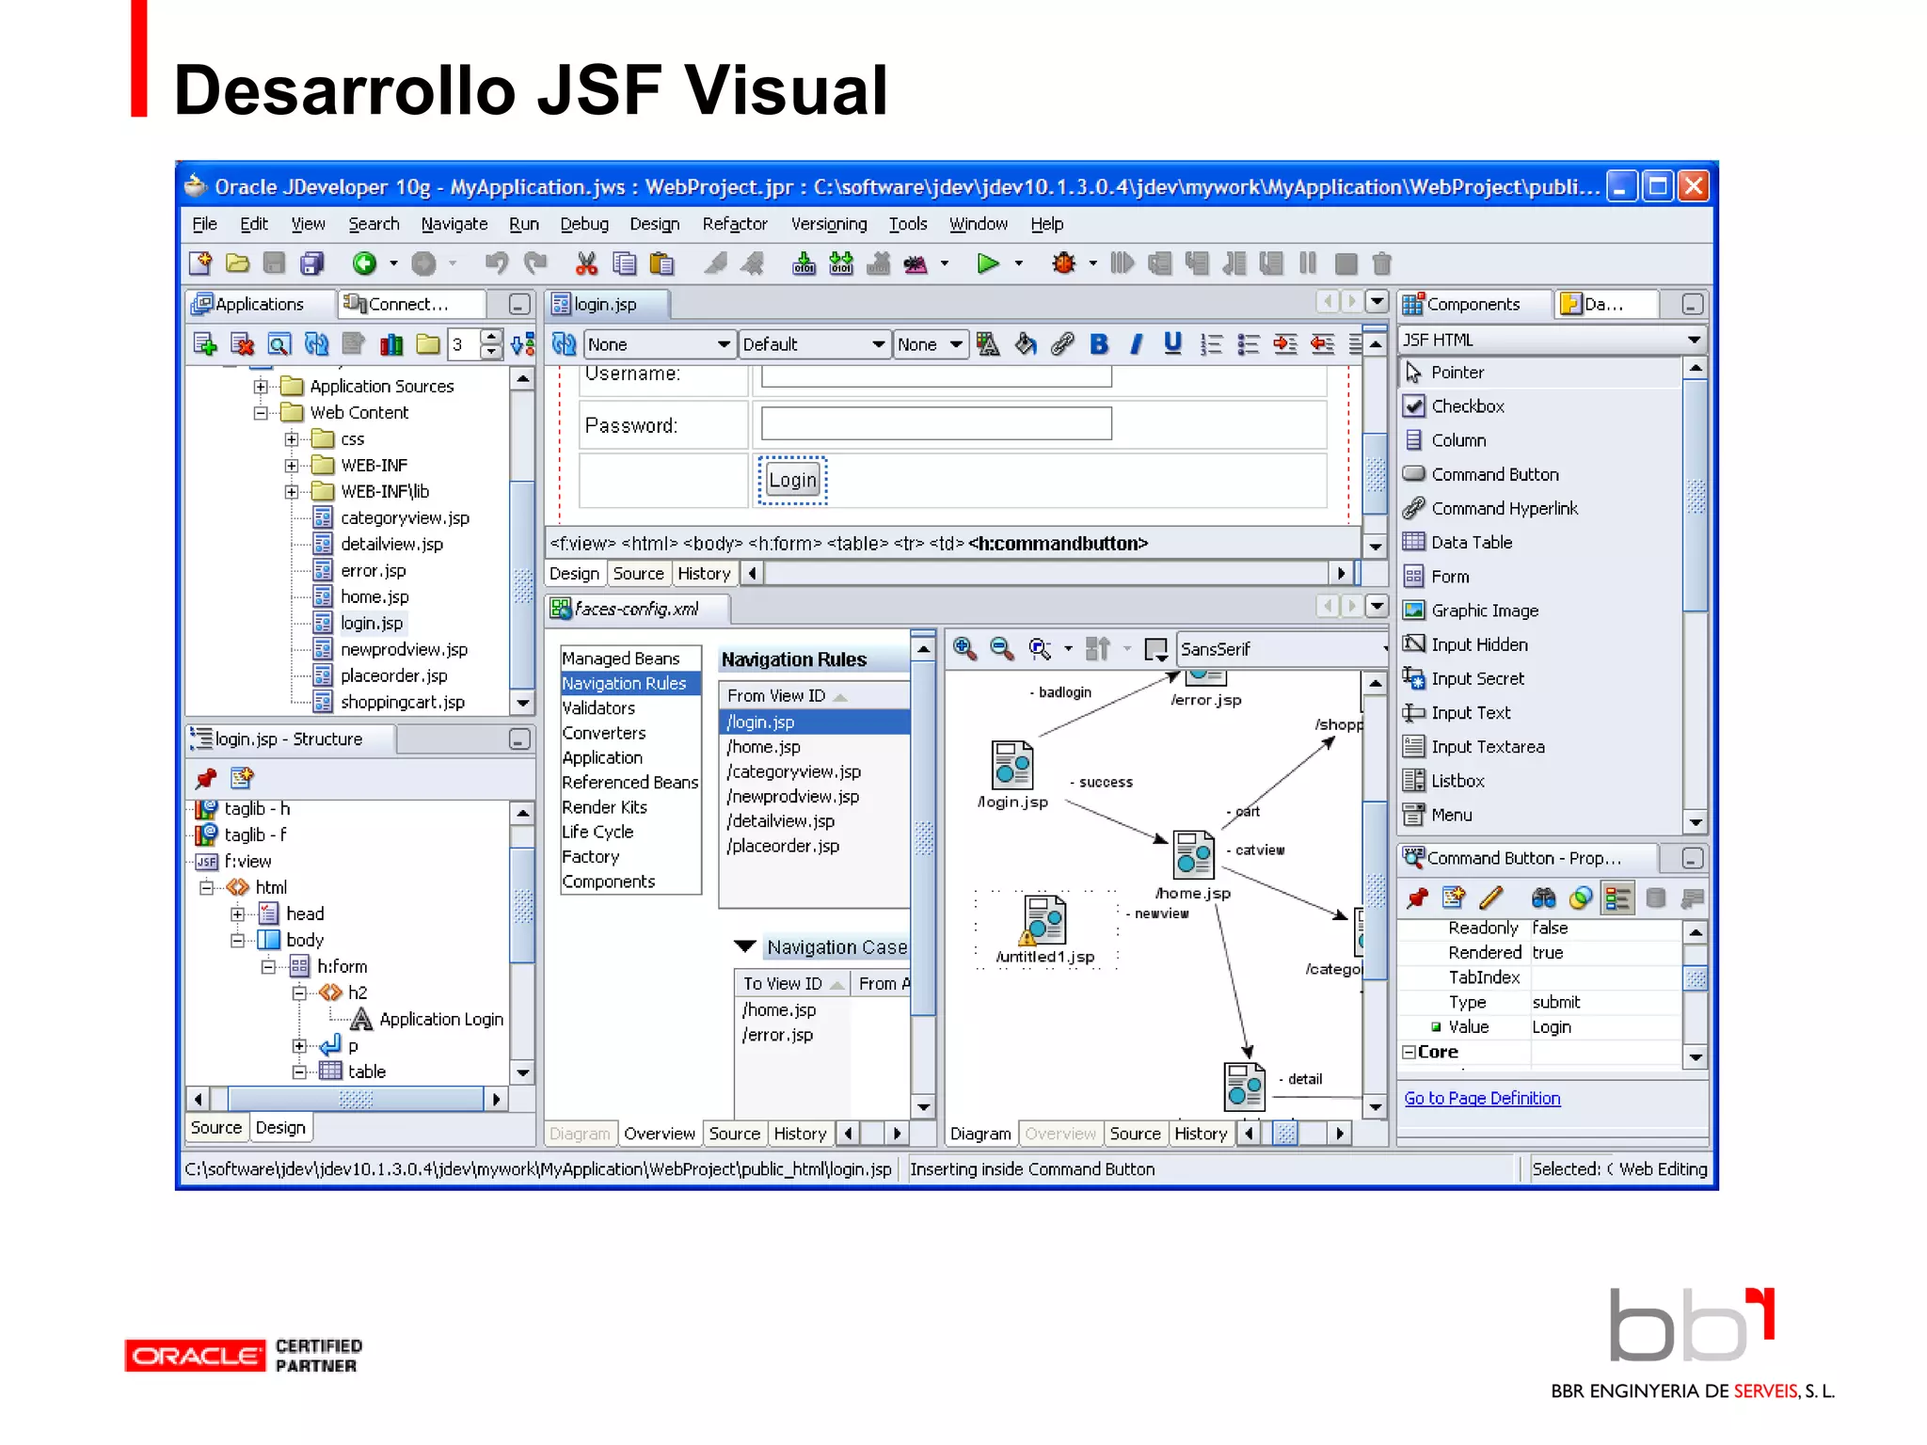Collapse the Web Content folder
Screen dimensions: 1927x1445
tap(261, 413)
